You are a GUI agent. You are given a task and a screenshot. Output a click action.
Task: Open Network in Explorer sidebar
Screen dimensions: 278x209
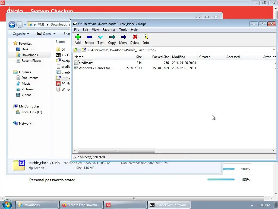[22, 124]
